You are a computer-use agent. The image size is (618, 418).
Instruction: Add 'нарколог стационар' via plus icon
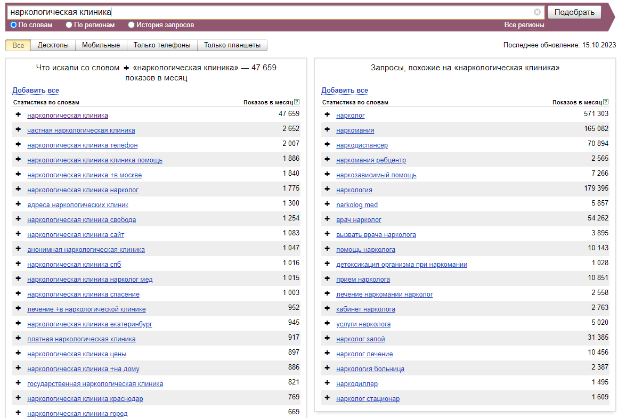tap(327, 398)
